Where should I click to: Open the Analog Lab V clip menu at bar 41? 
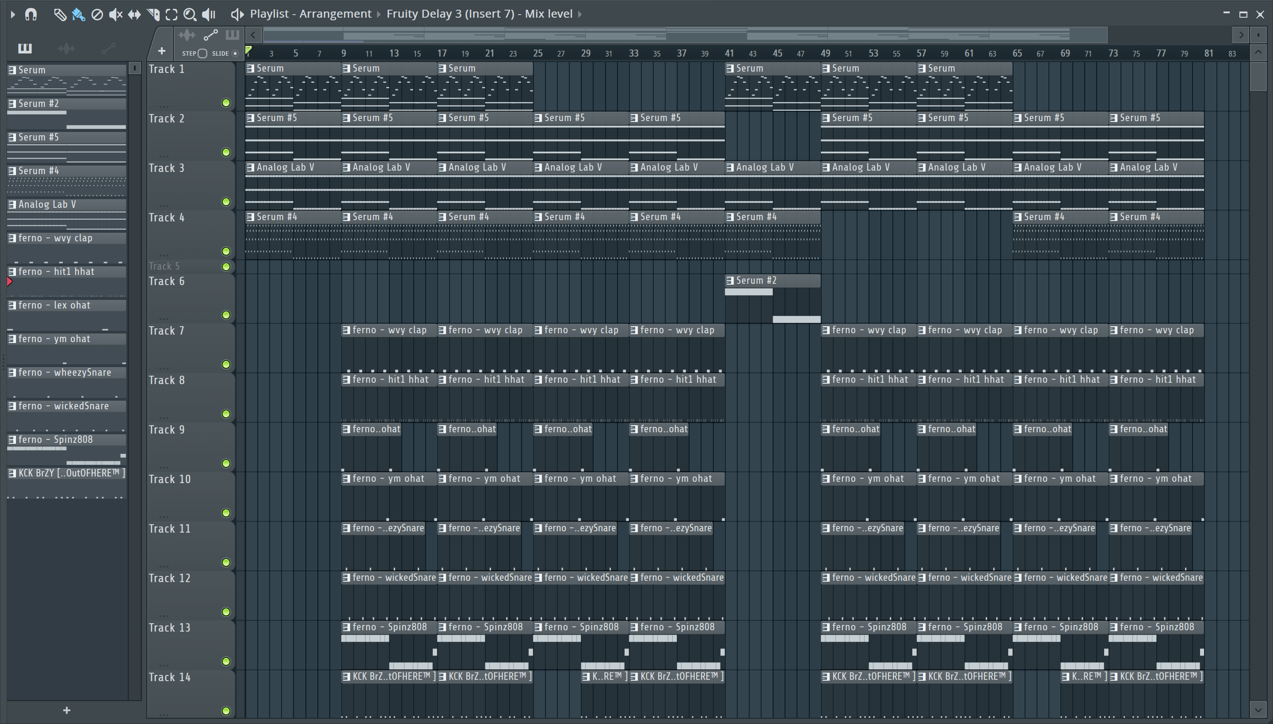pos(730,168)
